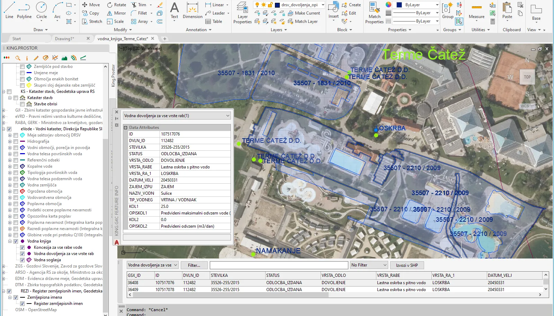Select the Text annotation tool
554x316 pixels.
pyautogui.click(x=175, y=10)
